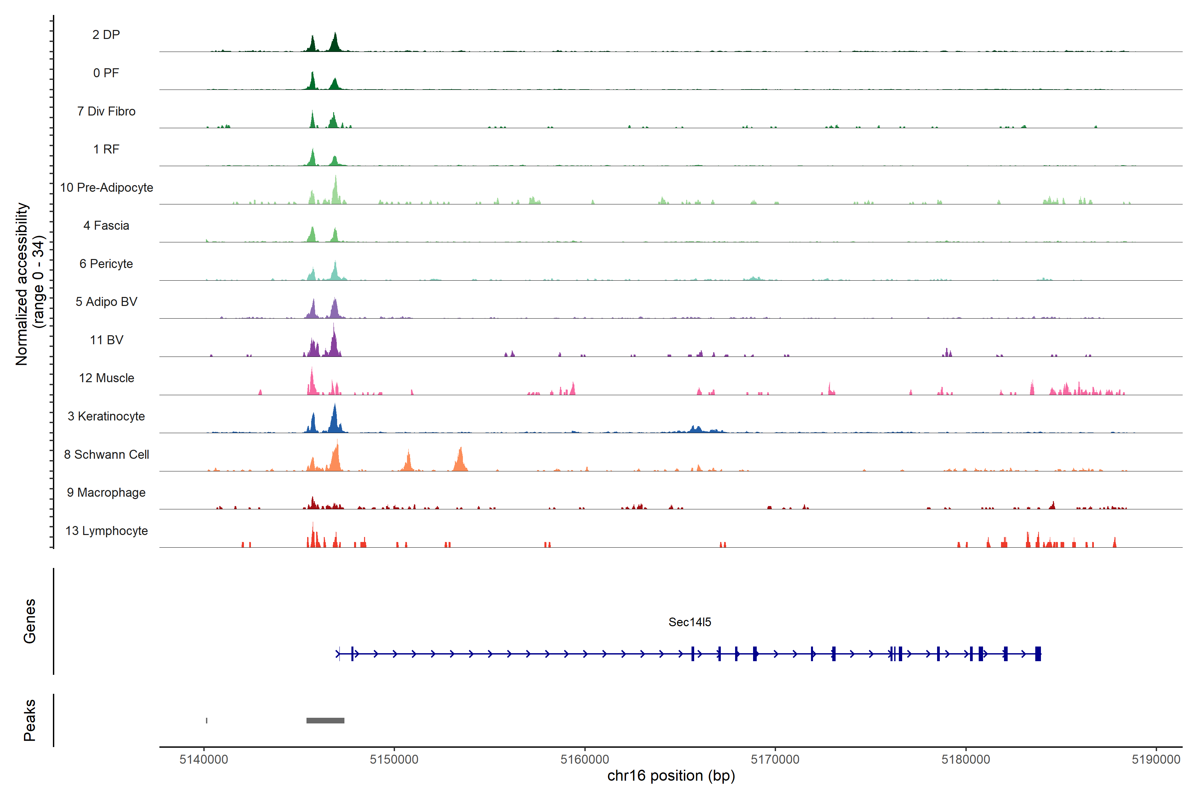Click the 7 Div Fibro track label
1198x799 pixels.
pos(106,111)
